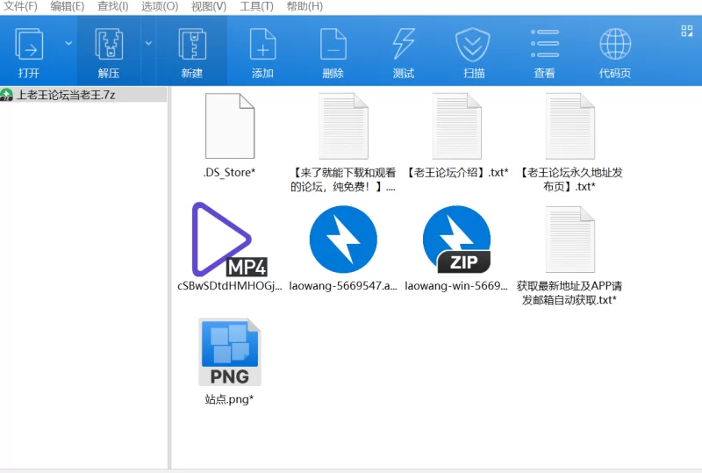The width and height of the screenshot is (702, 473).
Task: Expand the dropdown arrow beside 解压
Action: click(148, 44)
